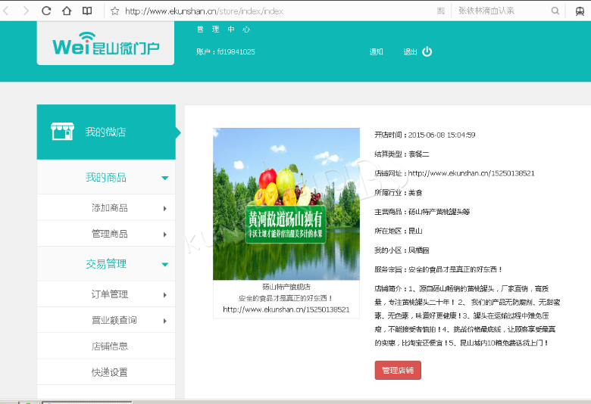
Task: Click the search magnifier icon
Action: click(x=555, y=11)
